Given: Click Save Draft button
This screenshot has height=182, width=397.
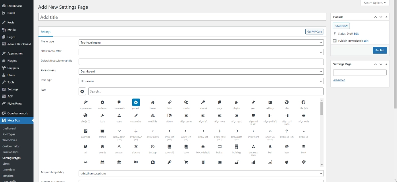Looking at the screenshot, I should 341,26.
